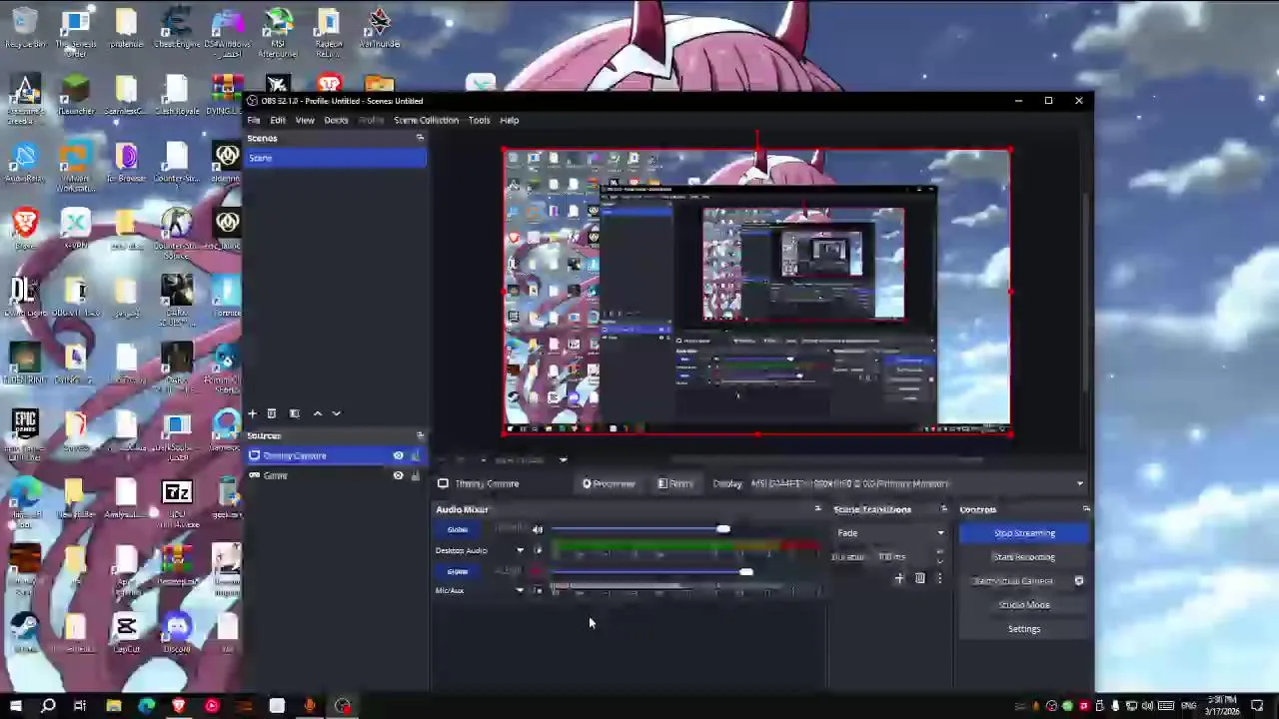Float the Scene Transitions dock via header icon
Viewport: 1279px width, 719px height.
pyautogui.click(x=943, y=509)
